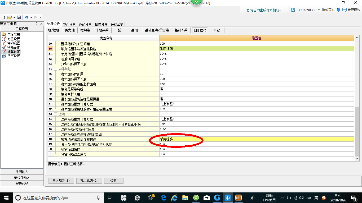Screen dimensions: 362x203
Task: Select the 砌体结构 sub-tab
Action: (200, 30)
